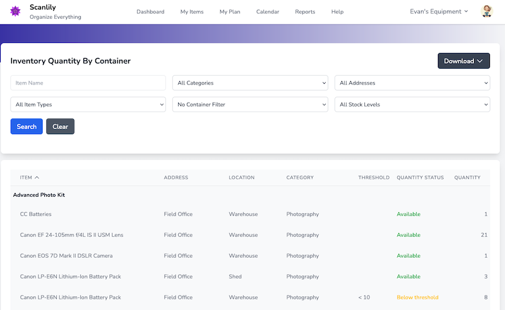The image size is (505, 310).
Task: Open the user profile avatar
Action: click(487, 11)
